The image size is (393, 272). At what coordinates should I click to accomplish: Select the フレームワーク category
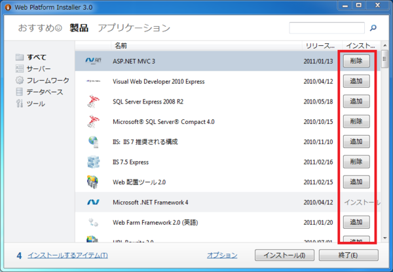[48, 80]
